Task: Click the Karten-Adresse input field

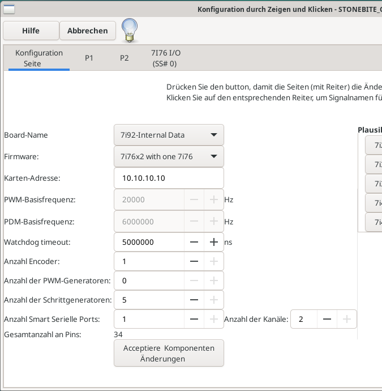Action: [x=169, y=178]
